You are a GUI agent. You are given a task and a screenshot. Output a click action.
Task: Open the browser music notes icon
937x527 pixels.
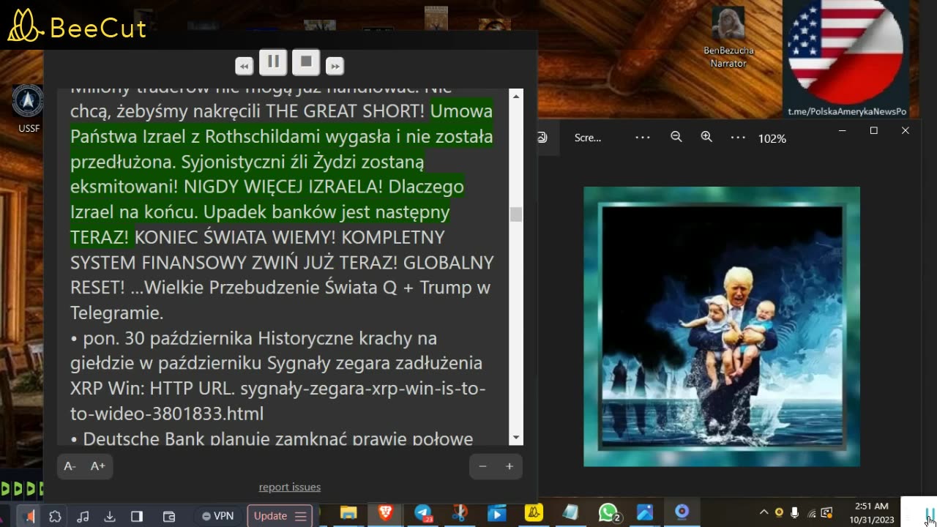point(83,517)
